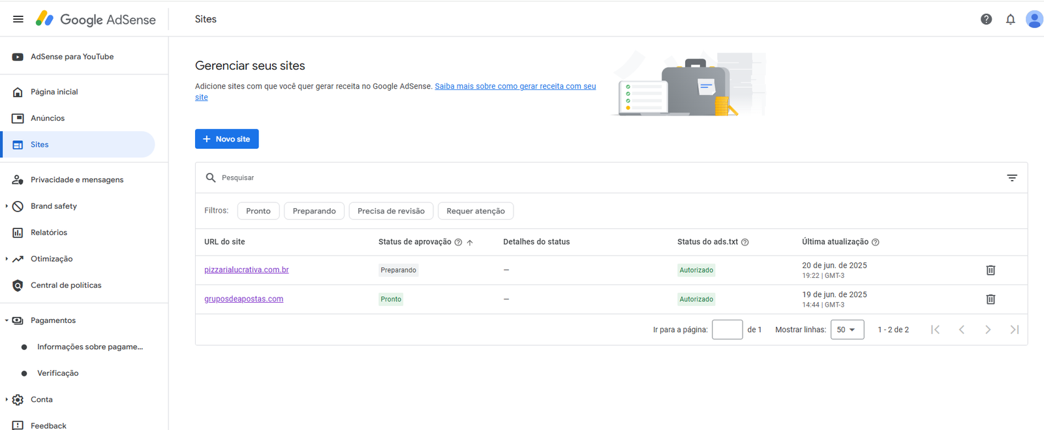
Task: Sort by approval status arrow
Action: pyautogui.click(x=470, y=242)
